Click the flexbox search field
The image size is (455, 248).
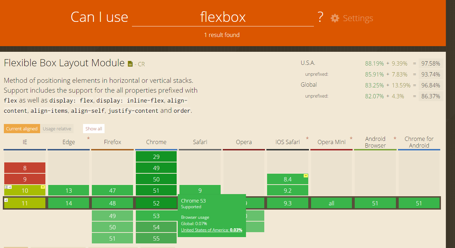tap(223, 17)
